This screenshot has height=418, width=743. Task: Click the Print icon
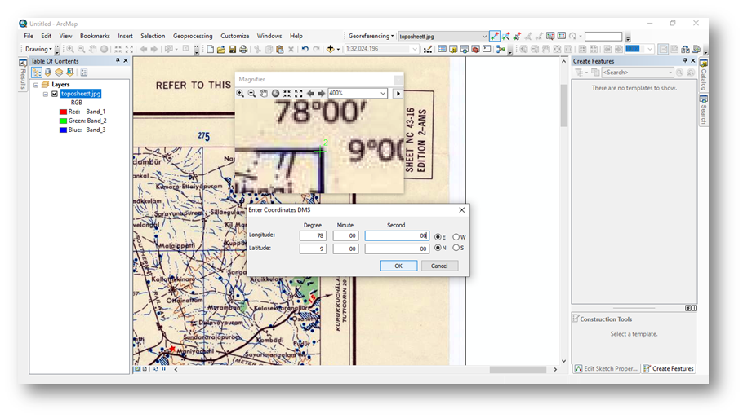[243, 49]
